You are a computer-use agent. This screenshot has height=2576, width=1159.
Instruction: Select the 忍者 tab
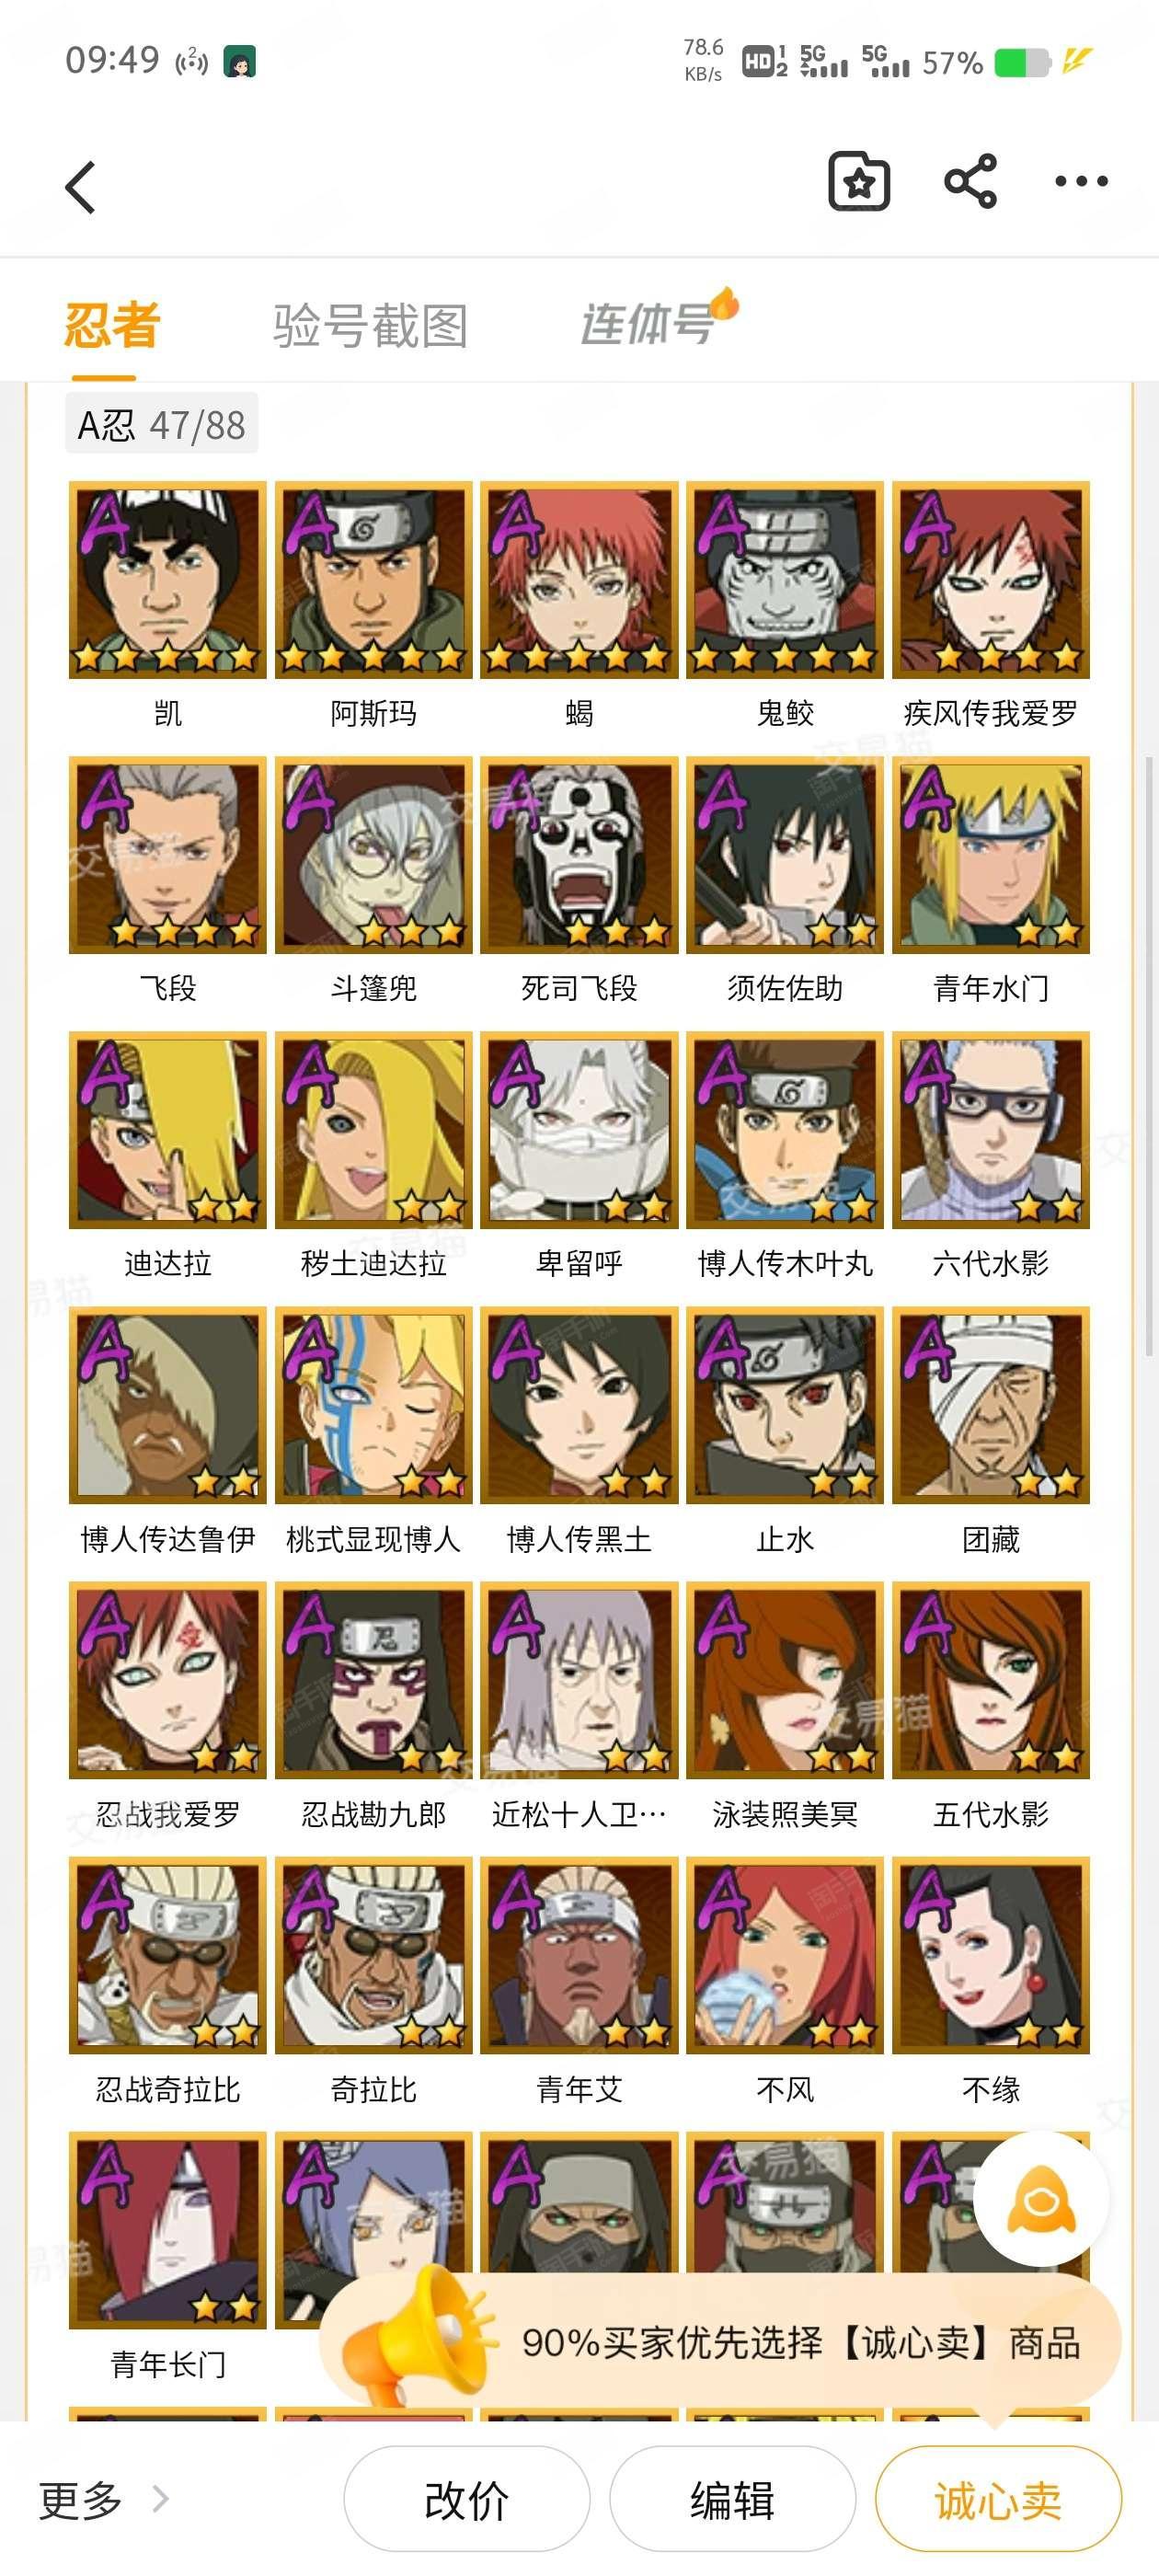tap(112, 326)
